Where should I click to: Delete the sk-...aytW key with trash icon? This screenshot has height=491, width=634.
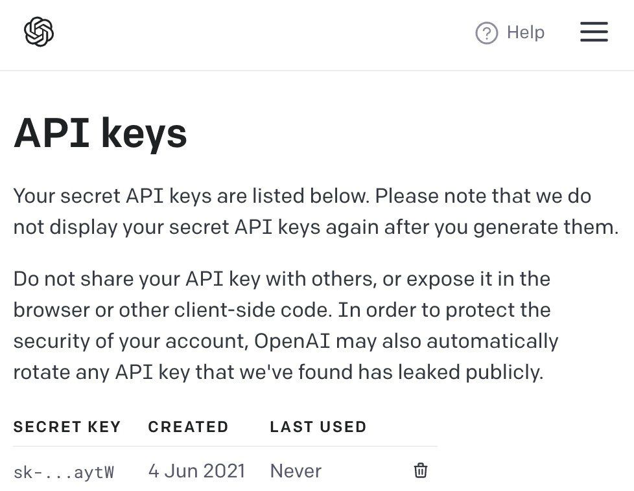pos(421,471)
